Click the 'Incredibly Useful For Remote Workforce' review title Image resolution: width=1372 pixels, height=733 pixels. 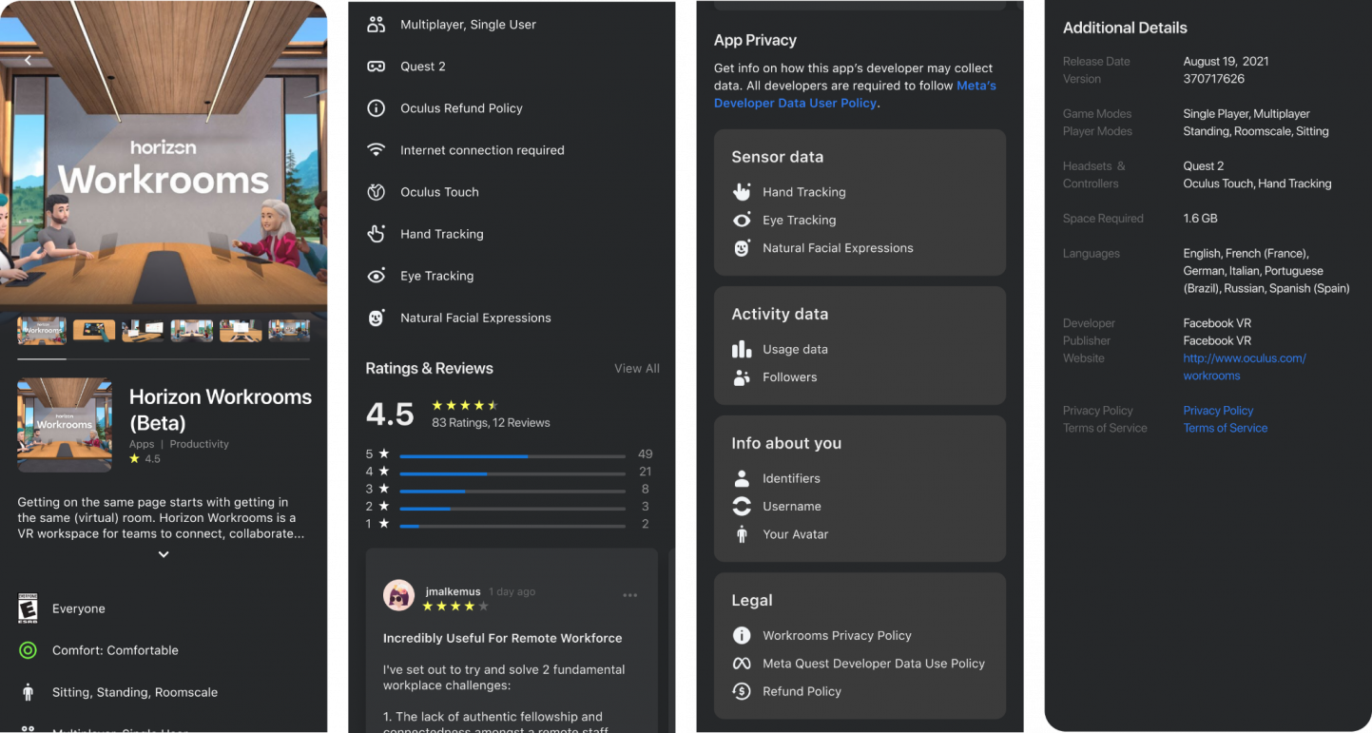(503, 638)
